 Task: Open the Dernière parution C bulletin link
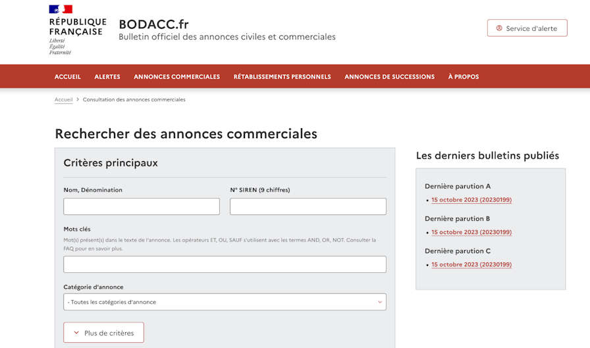(x=471, y=264)
